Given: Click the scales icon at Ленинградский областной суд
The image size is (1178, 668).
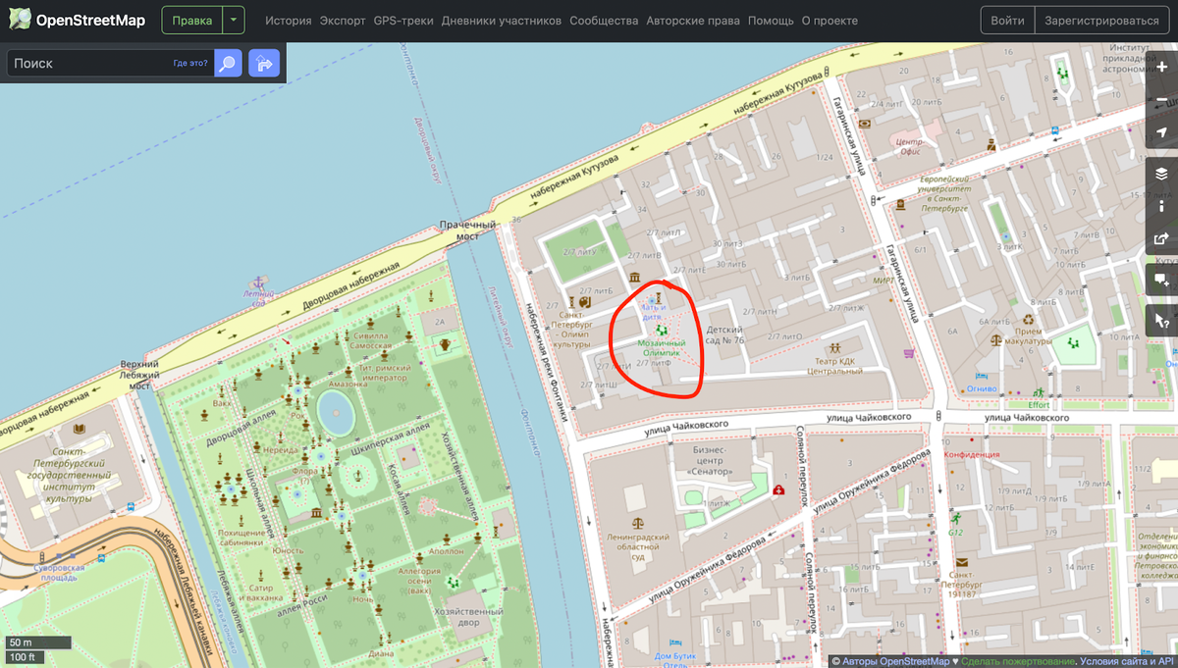Looking at the screenshot, I should tap(639, 523).
